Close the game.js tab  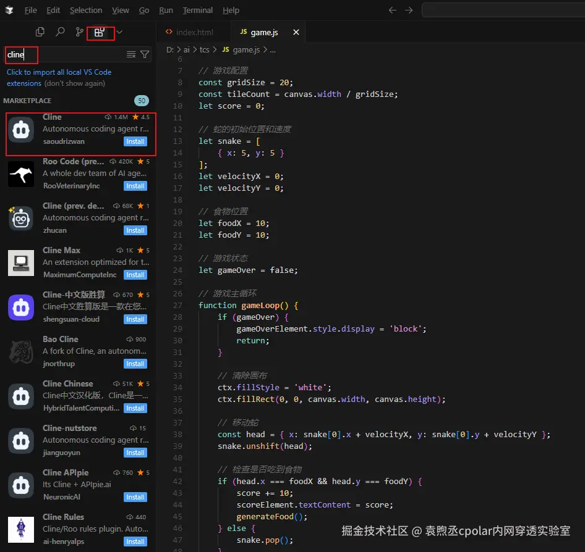tap(296, 32)
